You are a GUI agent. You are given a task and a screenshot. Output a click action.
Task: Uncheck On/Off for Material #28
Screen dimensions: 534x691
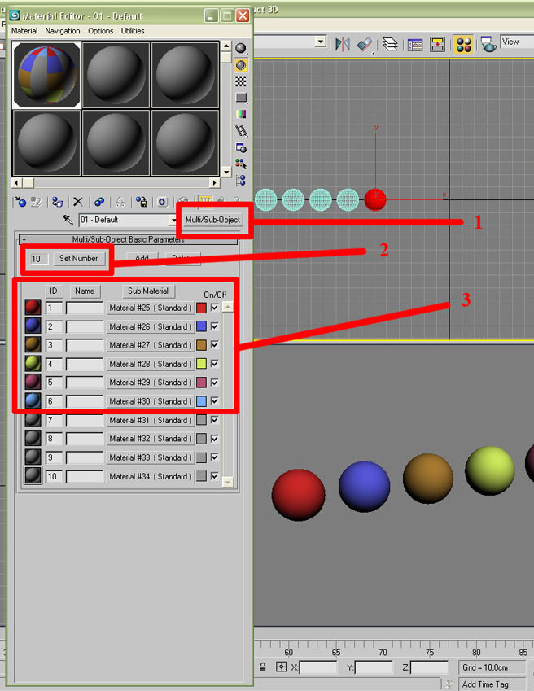[215, 364]
